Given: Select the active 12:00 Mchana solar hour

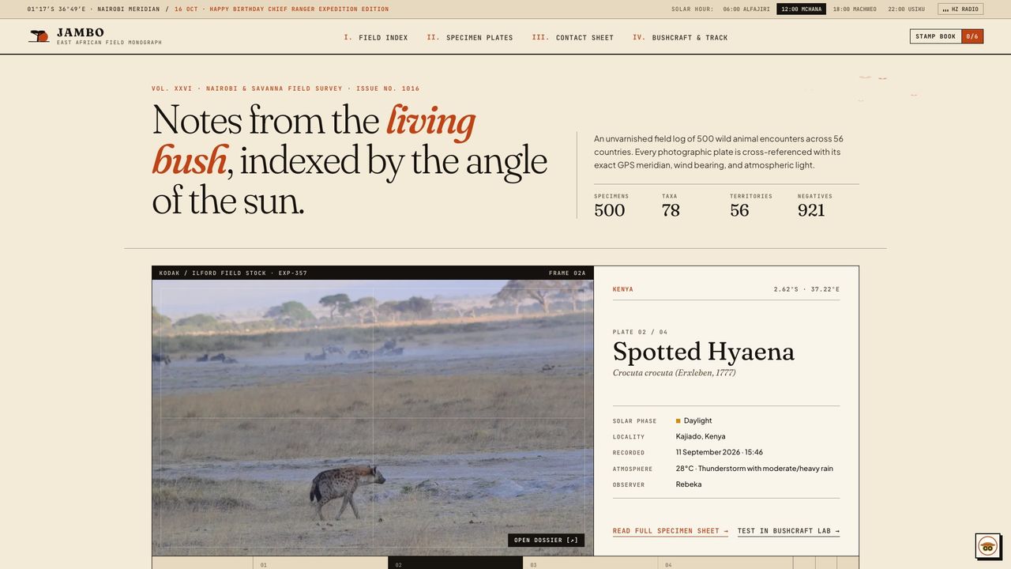Looking at the screenshot, I should pyautogui.click(x=801, y=9).
